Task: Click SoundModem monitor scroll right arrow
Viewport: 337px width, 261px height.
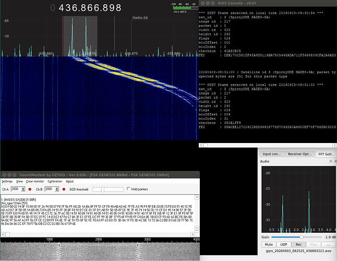Action: click(x=192, y=234)
